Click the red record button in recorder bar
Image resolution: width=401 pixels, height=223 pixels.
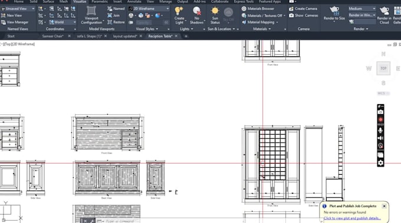(380, 119)
